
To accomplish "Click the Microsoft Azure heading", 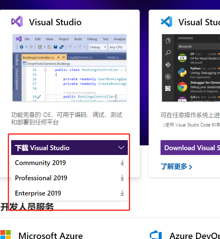I will [x=51, y=235].
